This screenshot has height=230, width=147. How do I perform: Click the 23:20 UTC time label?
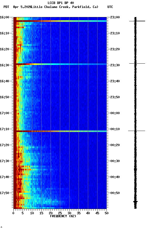pos(115,49)
